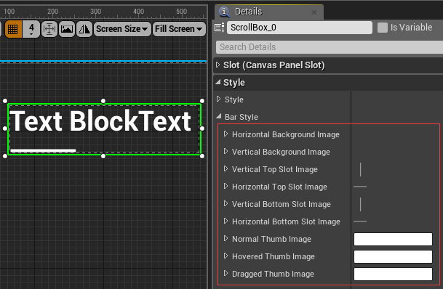Expand Horizontal Top Slot Image
This screenshot has width=443, height=289.
pos(226,186)
